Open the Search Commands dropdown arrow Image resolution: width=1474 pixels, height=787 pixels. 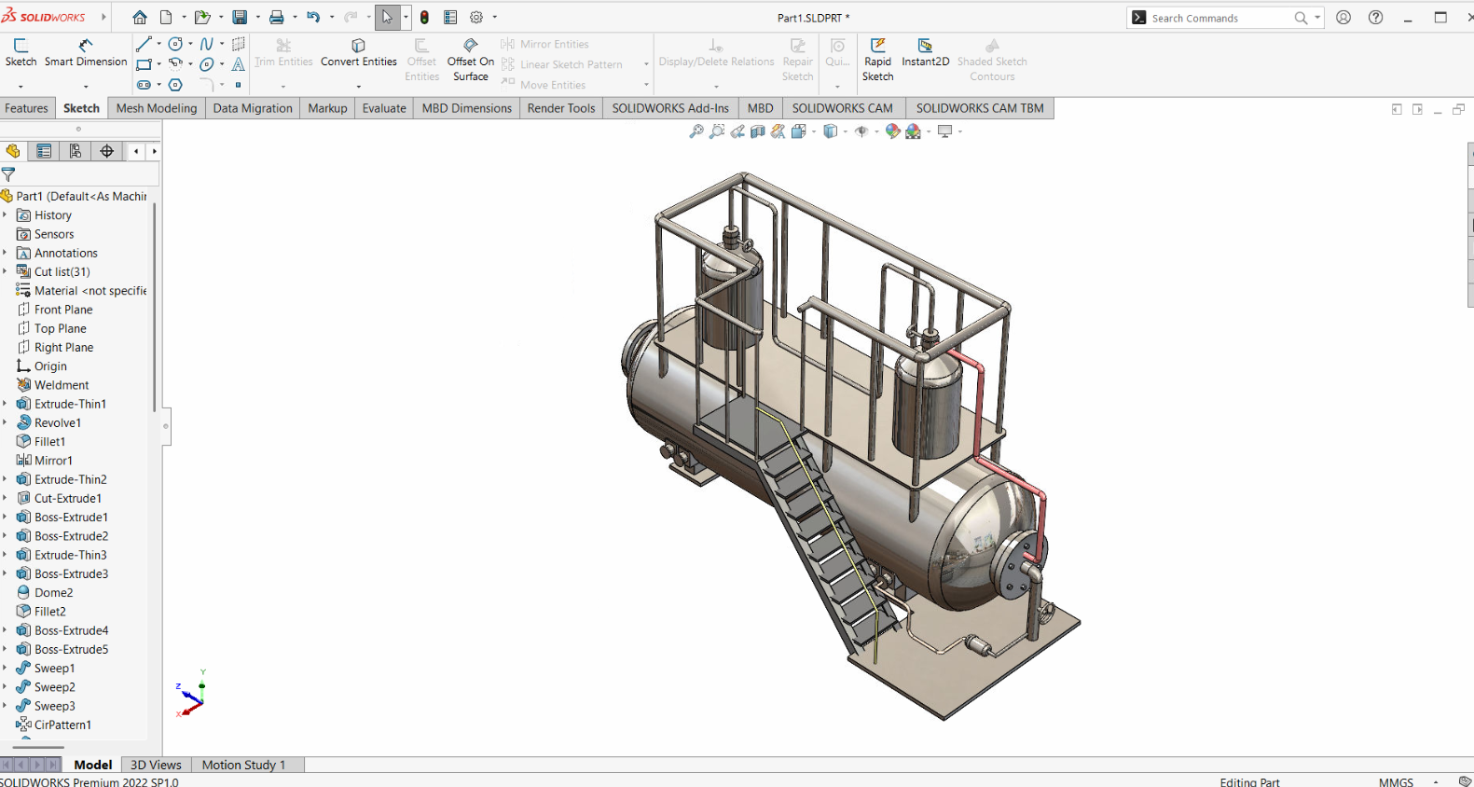pyautogui.click(x=1317, y=18)
